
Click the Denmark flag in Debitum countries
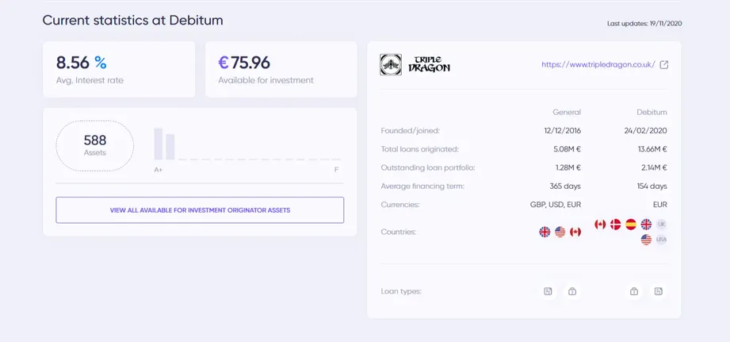click(x=616, y=224)
